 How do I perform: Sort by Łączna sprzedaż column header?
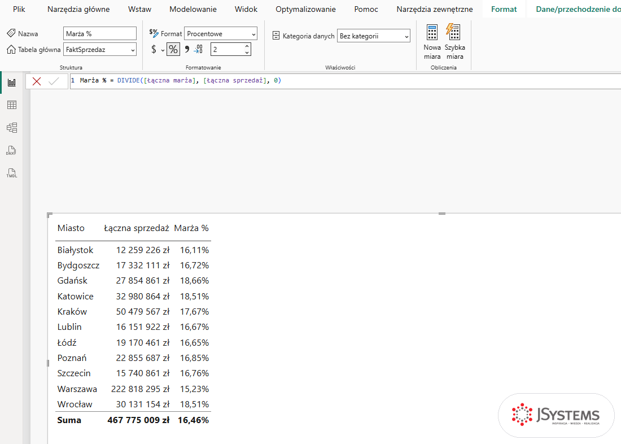[137, 228]
